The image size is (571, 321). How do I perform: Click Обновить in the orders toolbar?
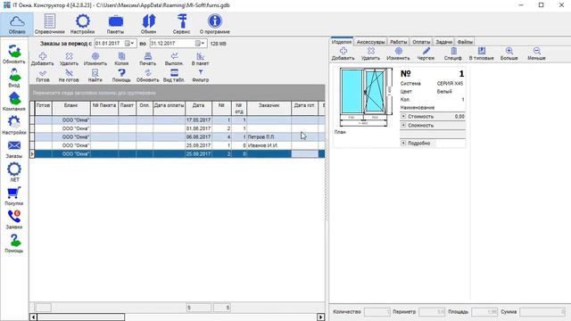tap(148, 76)
